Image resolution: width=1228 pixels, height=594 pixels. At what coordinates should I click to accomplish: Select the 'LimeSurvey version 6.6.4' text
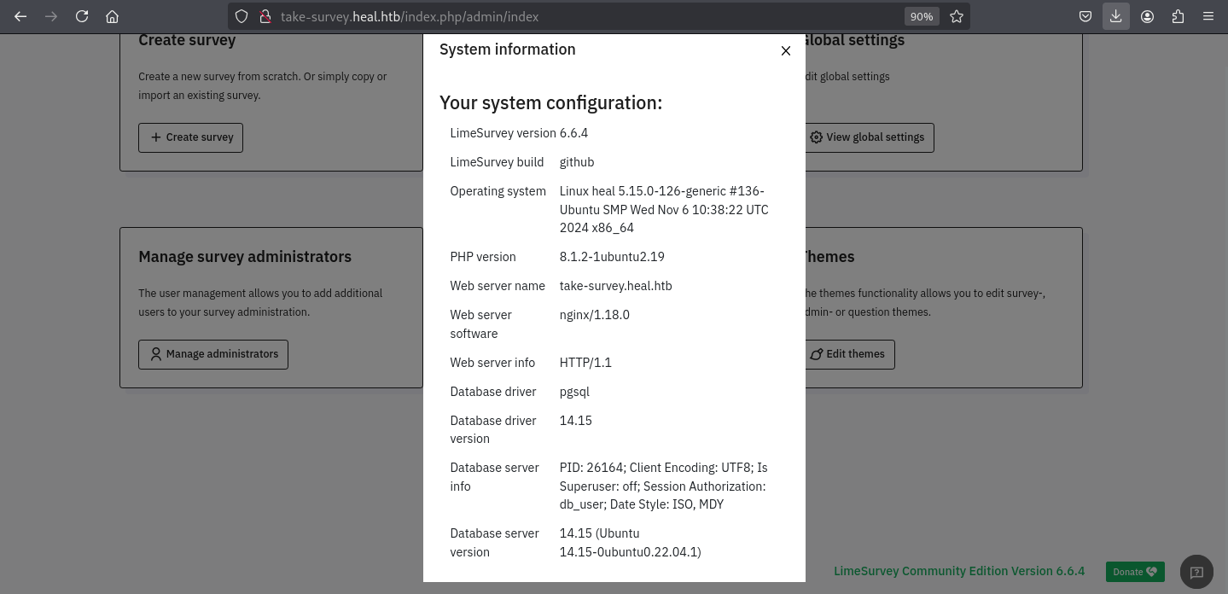click(x=519, y=133)
